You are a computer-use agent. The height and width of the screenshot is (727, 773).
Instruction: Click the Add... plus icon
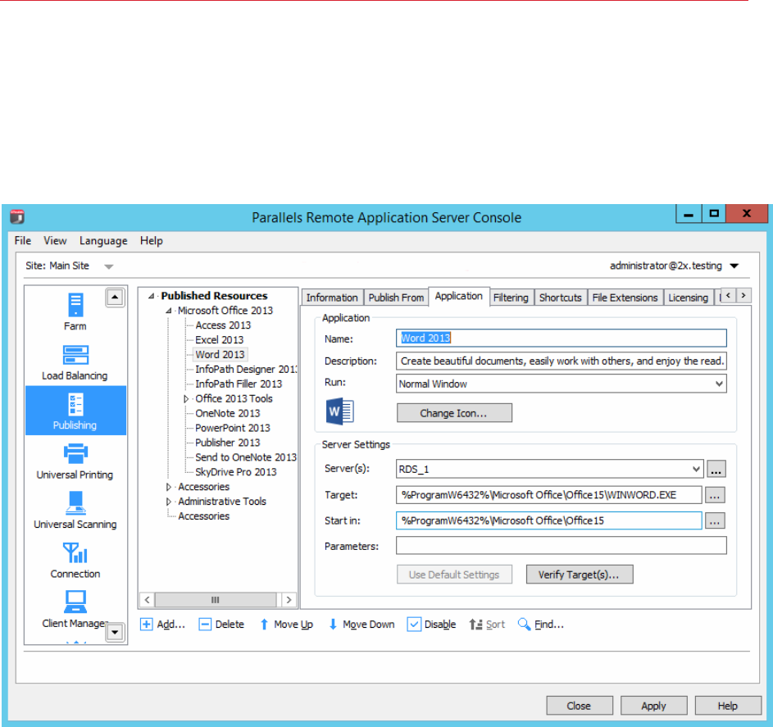click(147, 625)
